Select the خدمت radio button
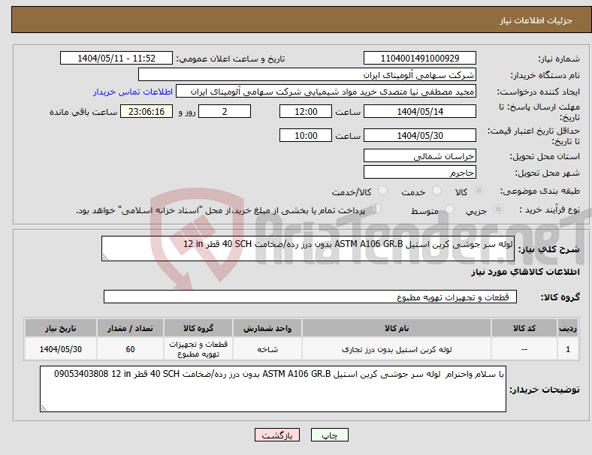Viewport: 592px width, 455px height. click(436, 191)
